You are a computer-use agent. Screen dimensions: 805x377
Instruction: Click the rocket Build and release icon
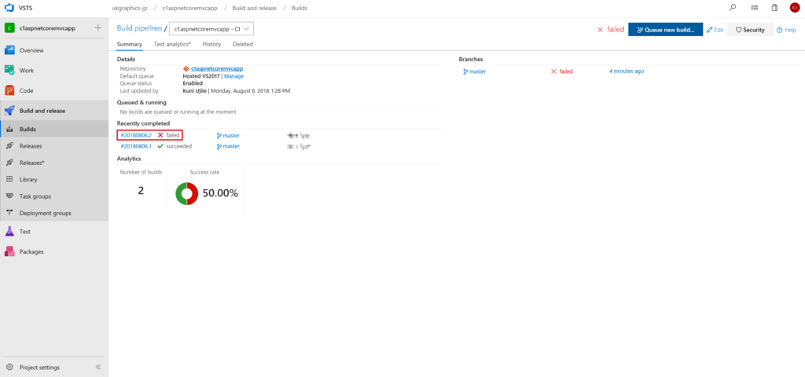(9, 110)
